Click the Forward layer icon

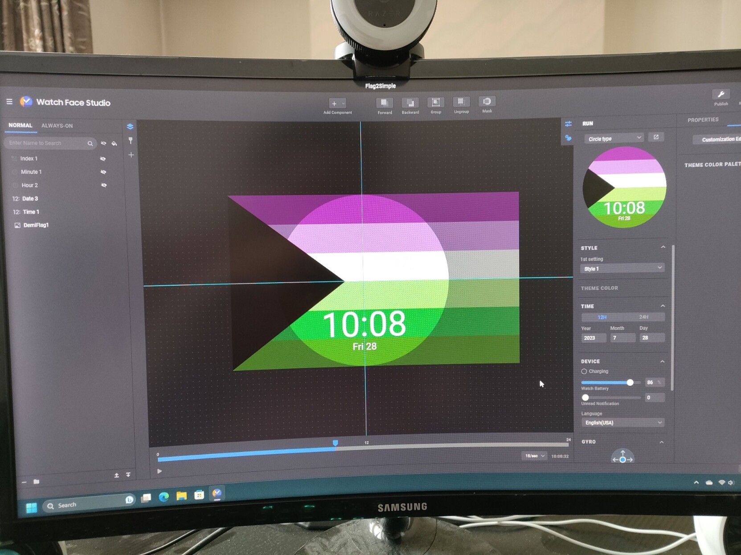click(384, 103)
